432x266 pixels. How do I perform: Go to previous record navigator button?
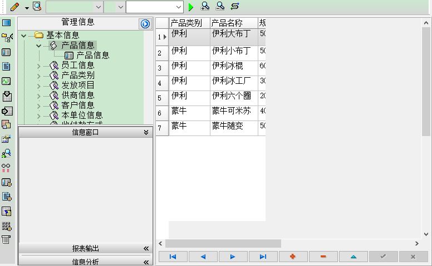[203, 257]
